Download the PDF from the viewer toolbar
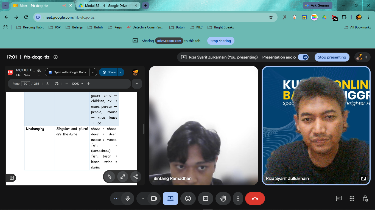This screenshot has width=375, height=210. (x=47, y=84)
